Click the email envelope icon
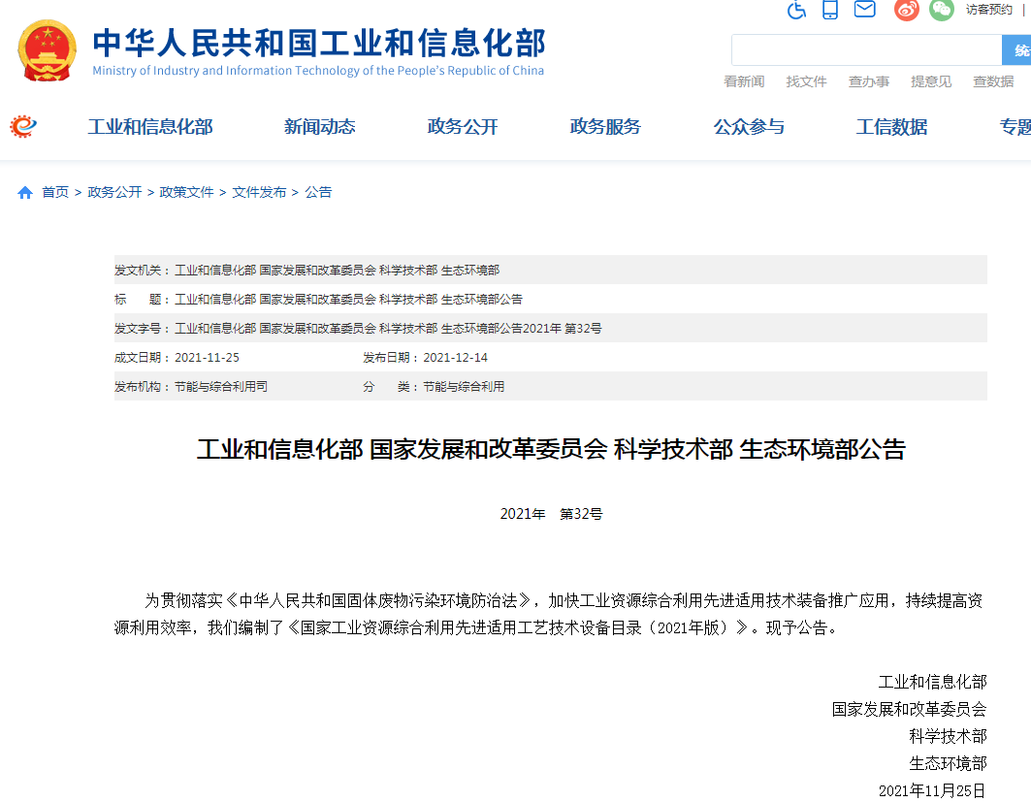Viewport: 1031px width, 802px height. [864, 10]
